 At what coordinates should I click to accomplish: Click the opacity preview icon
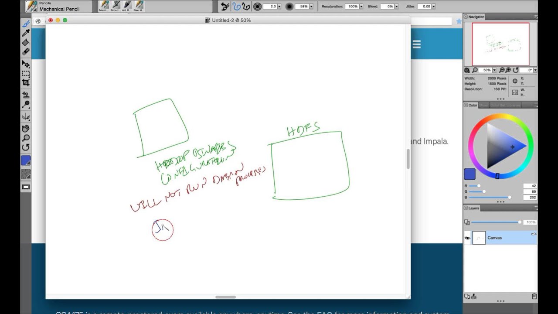tap(289, 7)
